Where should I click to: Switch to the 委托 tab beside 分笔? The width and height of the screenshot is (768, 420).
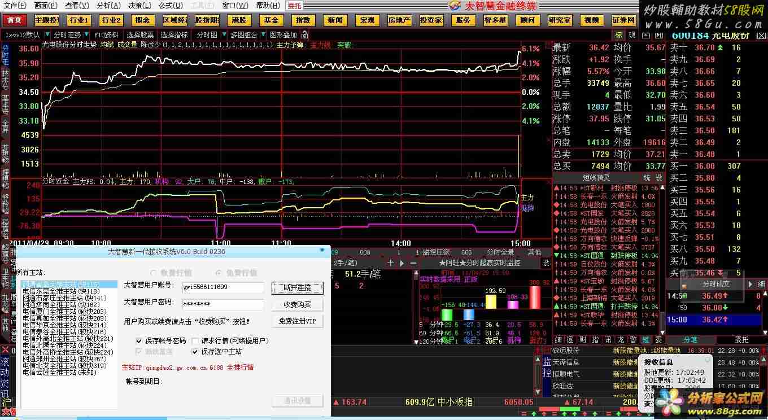click(x=741, y=340)
